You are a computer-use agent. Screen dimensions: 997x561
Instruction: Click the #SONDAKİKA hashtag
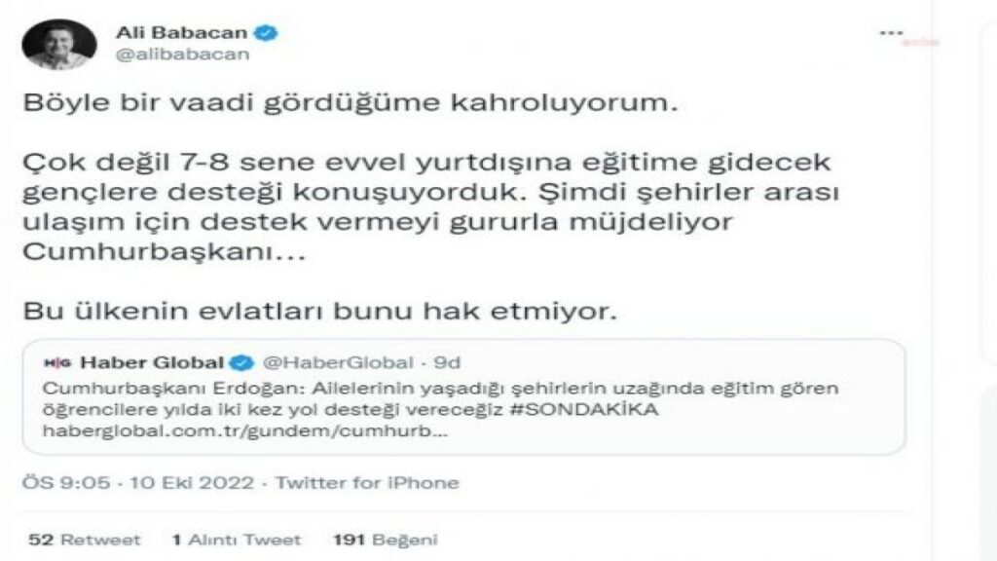coord(584,409)
